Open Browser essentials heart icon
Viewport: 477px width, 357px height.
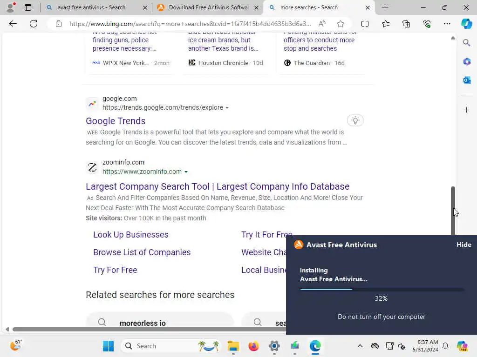(x=427, y=24)
